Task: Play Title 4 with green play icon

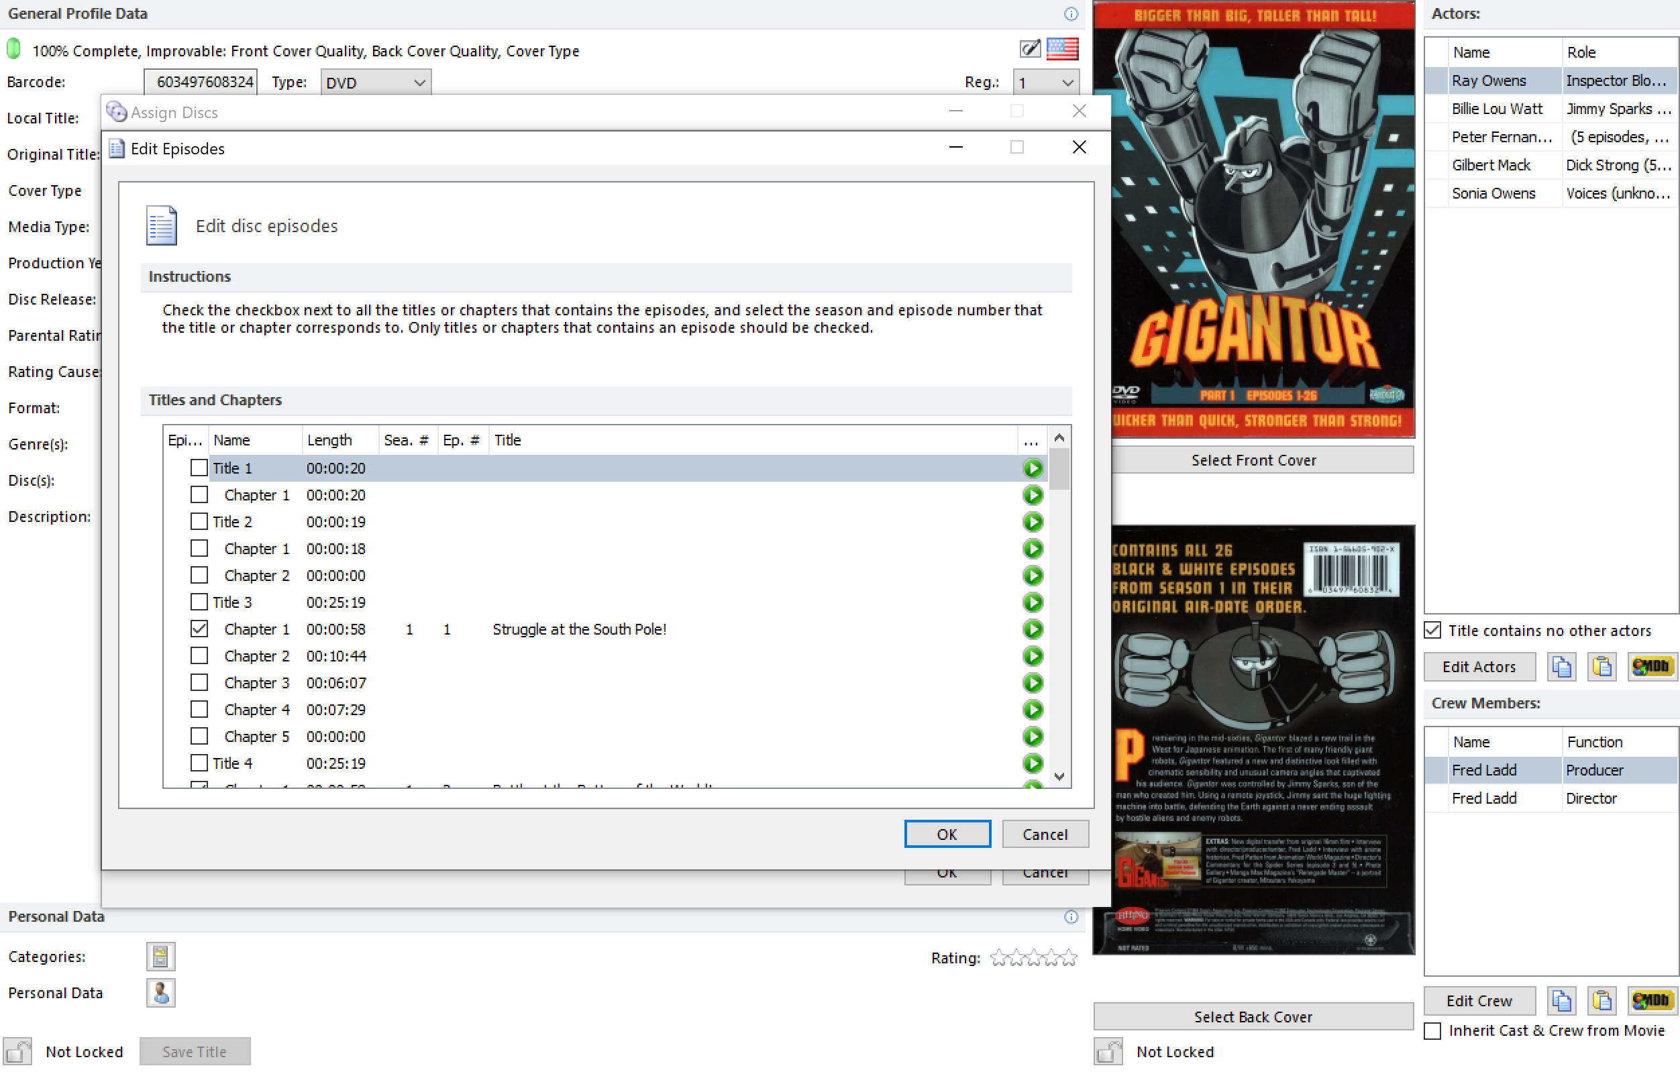Action: [x=1033, y=763]
